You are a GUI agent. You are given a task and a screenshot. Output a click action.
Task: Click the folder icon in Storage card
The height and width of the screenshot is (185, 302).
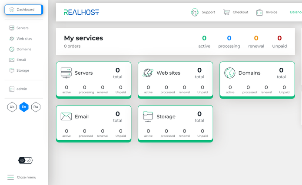tap(148, 116)
